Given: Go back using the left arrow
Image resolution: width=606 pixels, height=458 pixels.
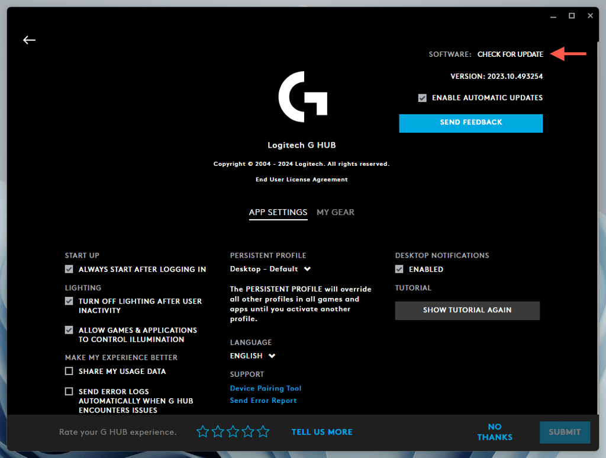Looking at the screenshot, I should (29, 40).
